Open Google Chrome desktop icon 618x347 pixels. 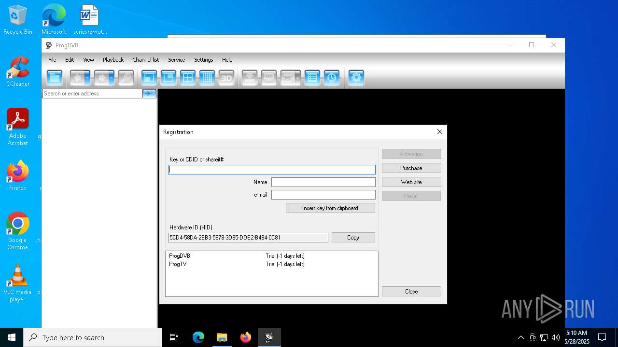tap(18, 231)
